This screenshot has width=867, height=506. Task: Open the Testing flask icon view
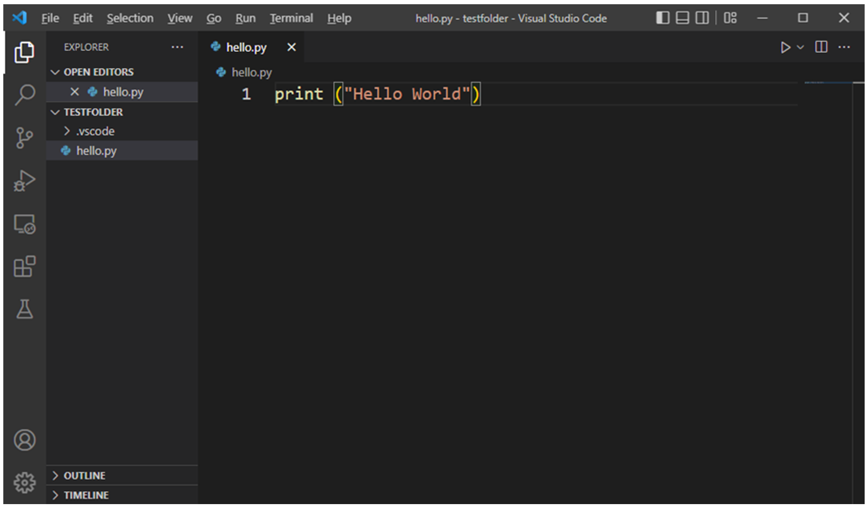point(25,309)
